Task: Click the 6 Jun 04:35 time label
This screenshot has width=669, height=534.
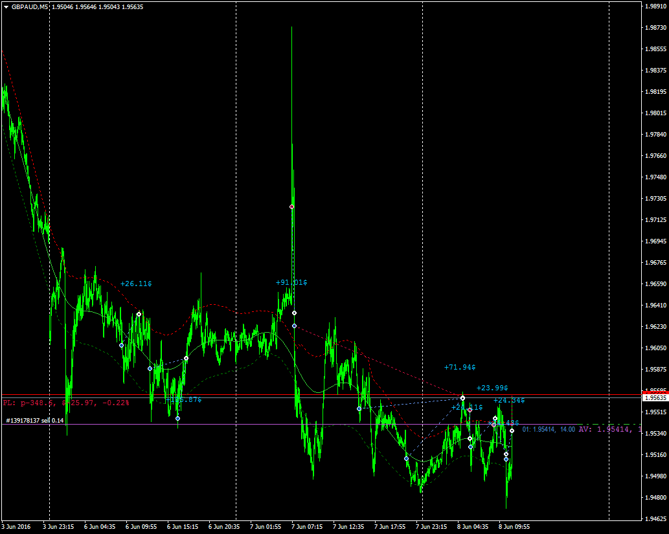Action: 100,527
